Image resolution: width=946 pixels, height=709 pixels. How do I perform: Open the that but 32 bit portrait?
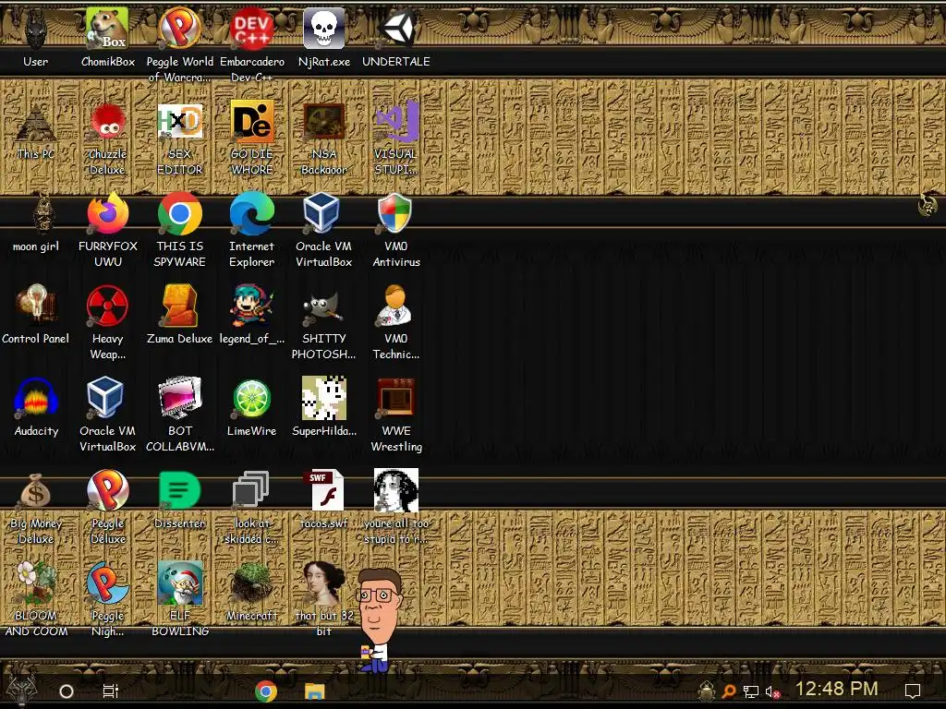click(x=324, y=583)
